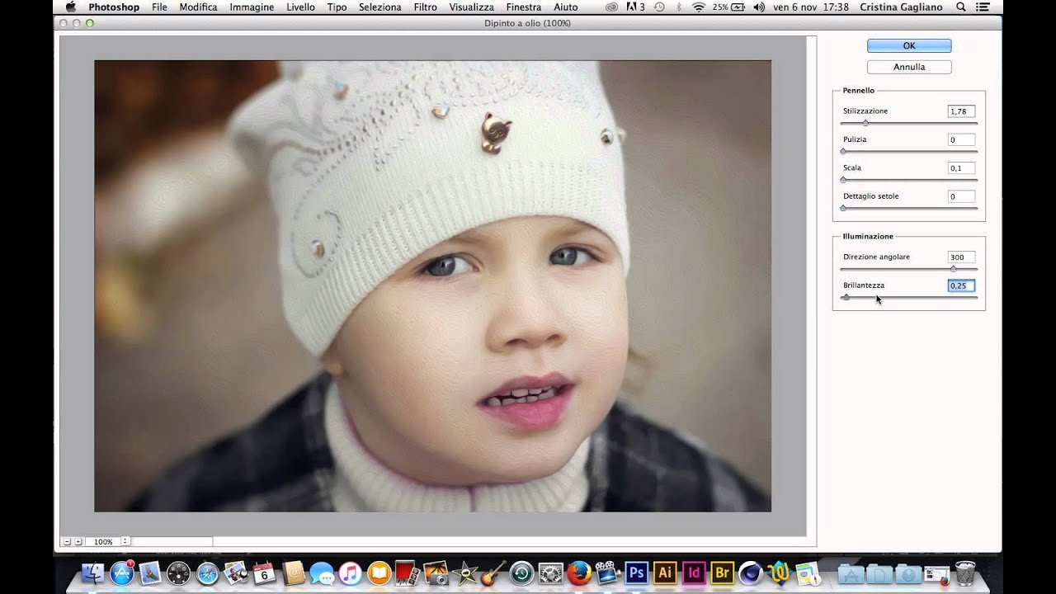The image size is (1056, 594).
Task: Open the Trash in the dock
Action: click(x=964, y=573)
